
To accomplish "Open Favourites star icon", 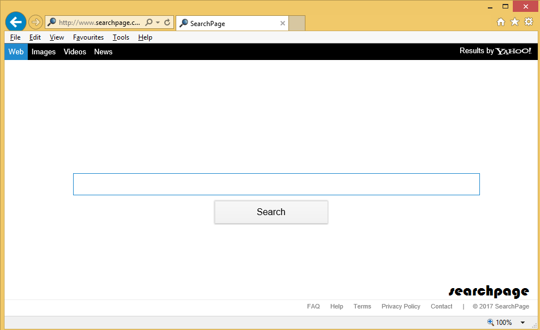I will [515, 22].
